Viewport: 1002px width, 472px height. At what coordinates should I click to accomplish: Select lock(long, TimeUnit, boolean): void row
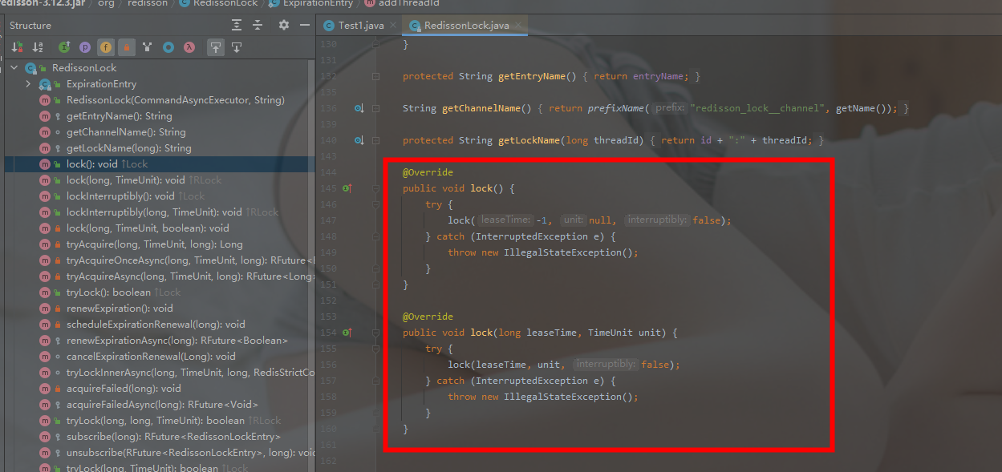coord(160,228)
